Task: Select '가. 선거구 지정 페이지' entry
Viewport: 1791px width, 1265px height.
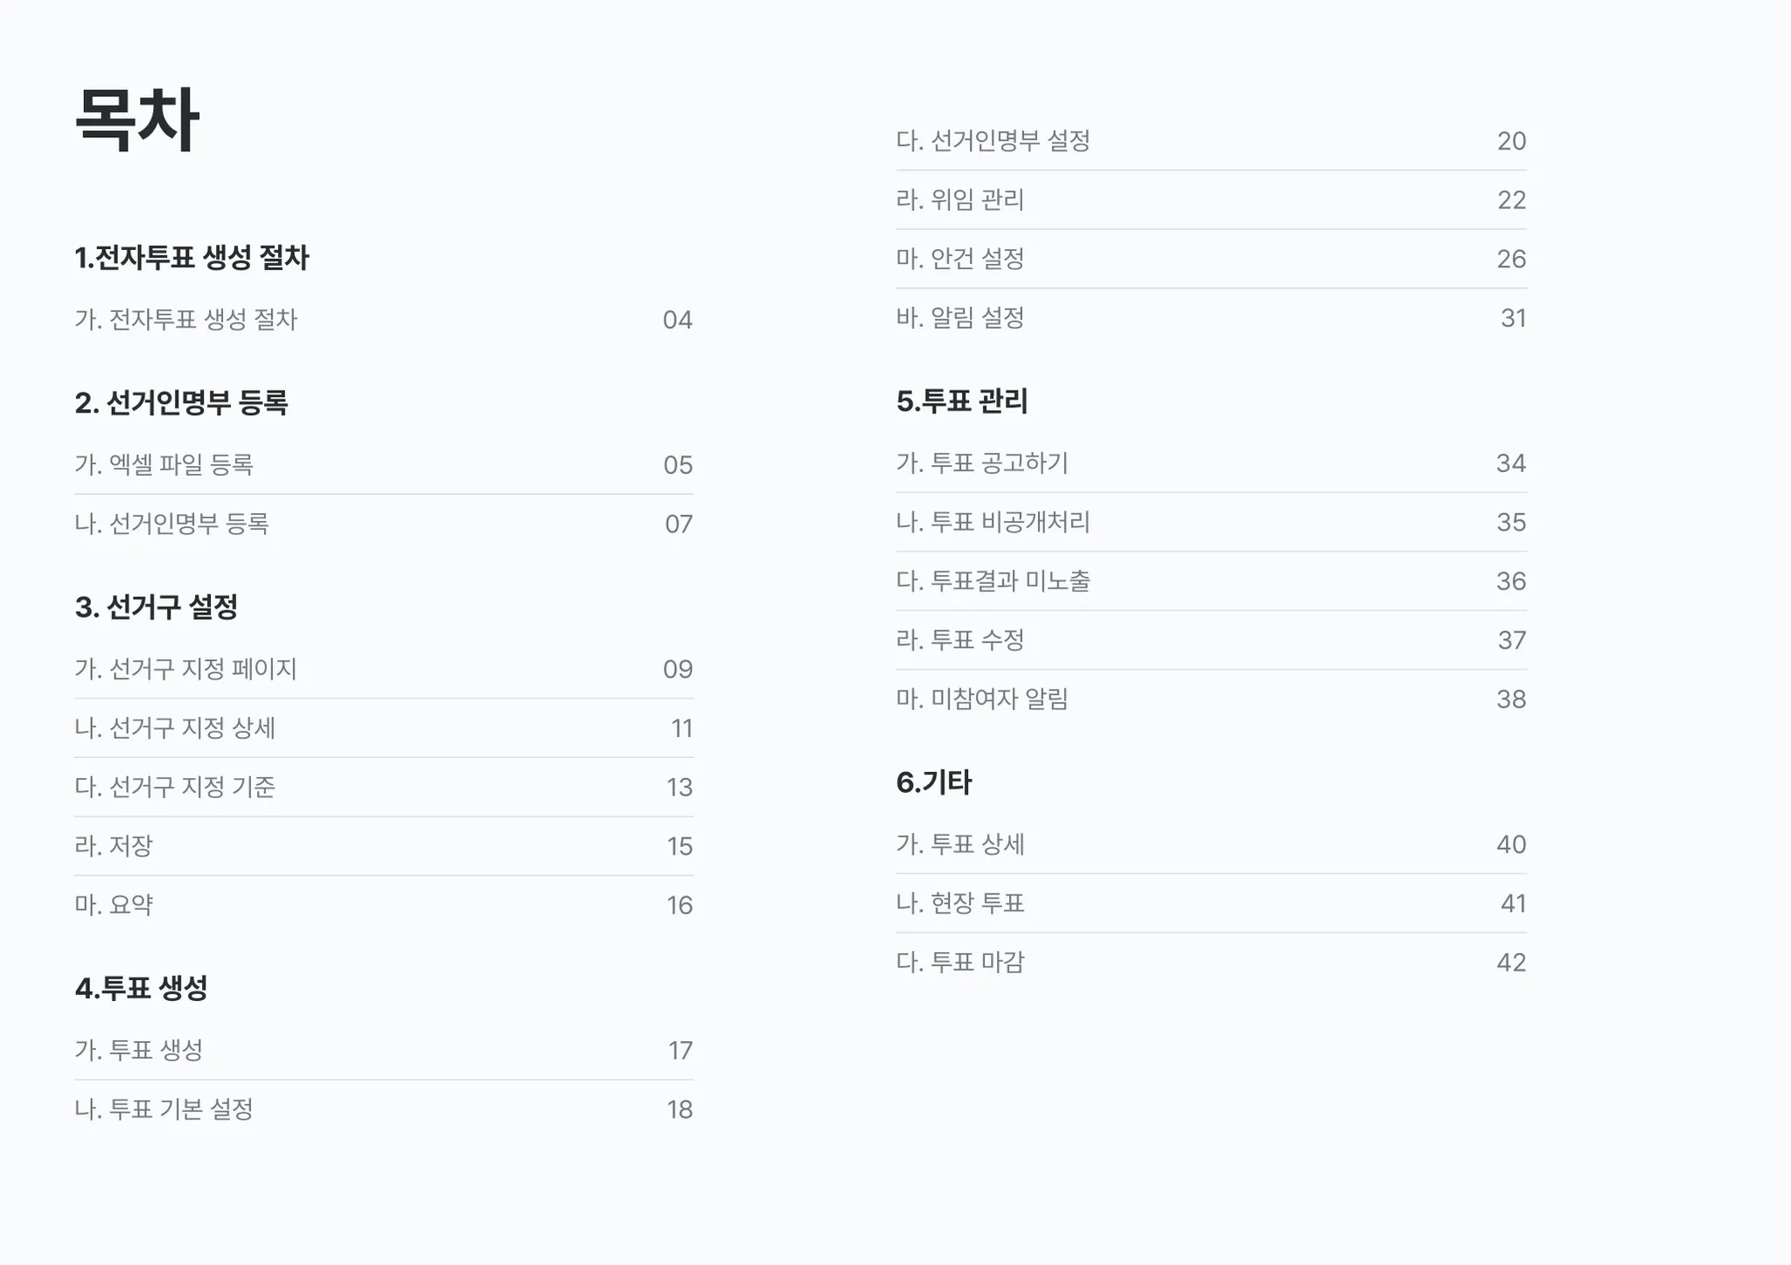Action: tap(186, 670)
